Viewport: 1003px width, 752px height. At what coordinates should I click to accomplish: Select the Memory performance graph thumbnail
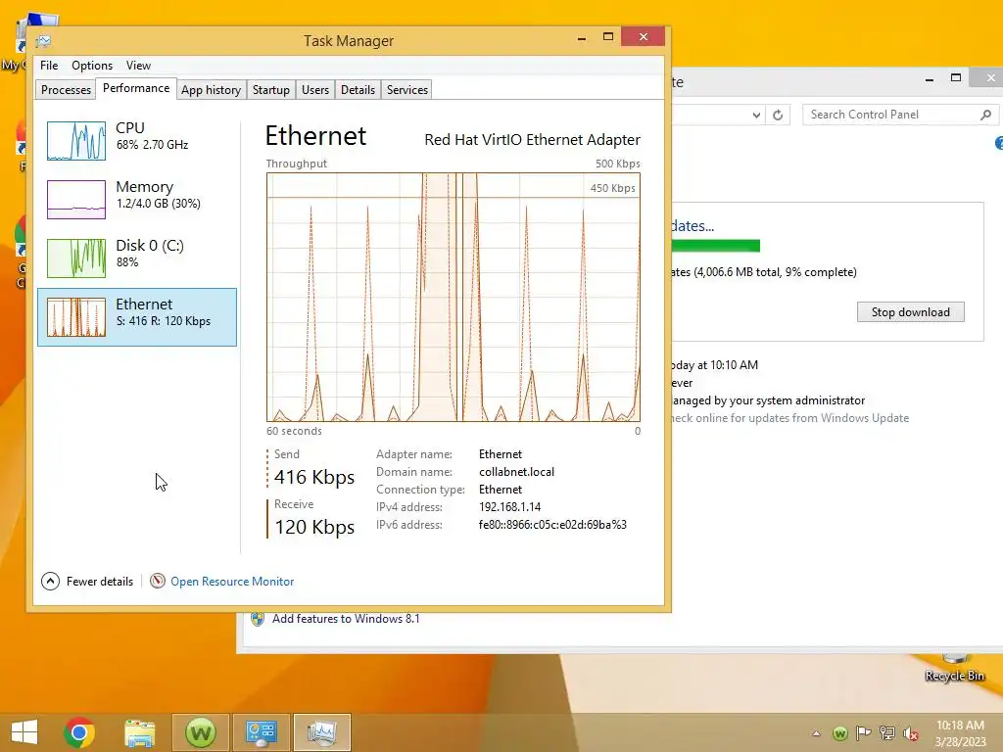76,200
